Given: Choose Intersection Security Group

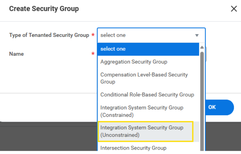Looking at the screenshot, I should [x=133, y=148].
